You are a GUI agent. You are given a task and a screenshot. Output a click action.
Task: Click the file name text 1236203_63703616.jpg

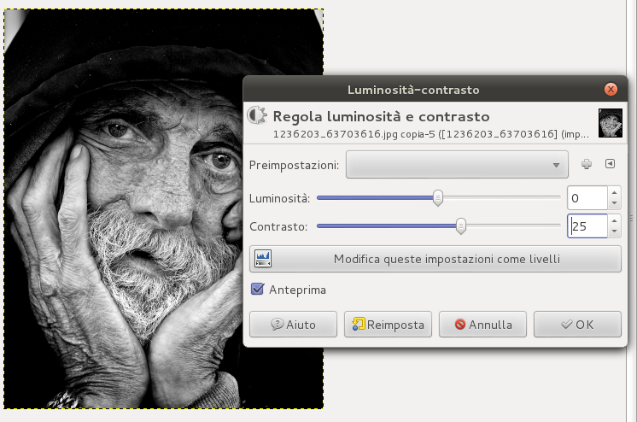[x=336, y=134]
